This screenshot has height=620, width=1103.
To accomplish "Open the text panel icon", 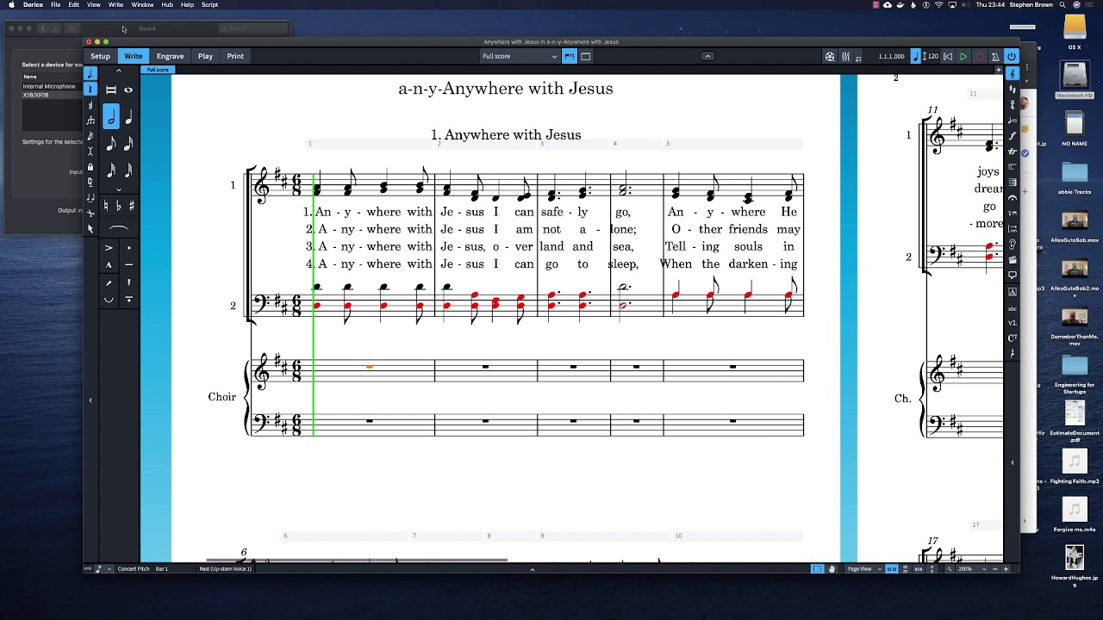I will tap(1013, 292).
